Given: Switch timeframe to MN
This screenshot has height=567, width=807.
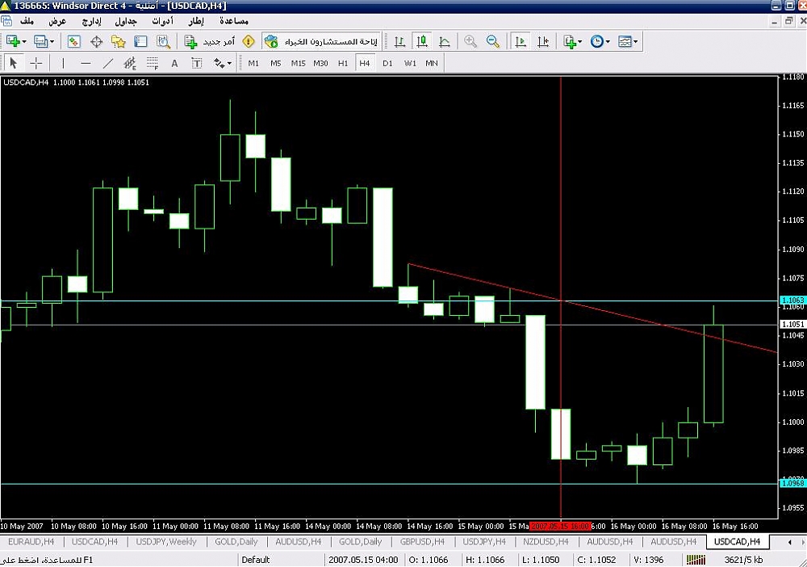Looking at the screenshot, I should [x=432, y=63].
